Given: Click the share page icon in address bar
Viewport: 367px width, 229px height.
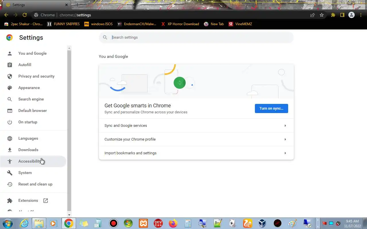Looking at the screenshot, I should pos(313,15).
